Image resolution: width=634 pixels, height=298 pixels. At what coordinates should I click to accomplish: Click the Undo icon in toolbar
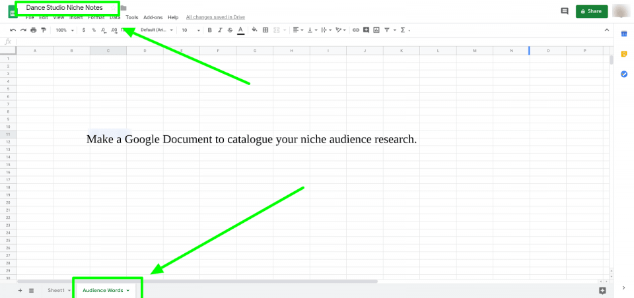pyautogui.click(x=13, y=30)
